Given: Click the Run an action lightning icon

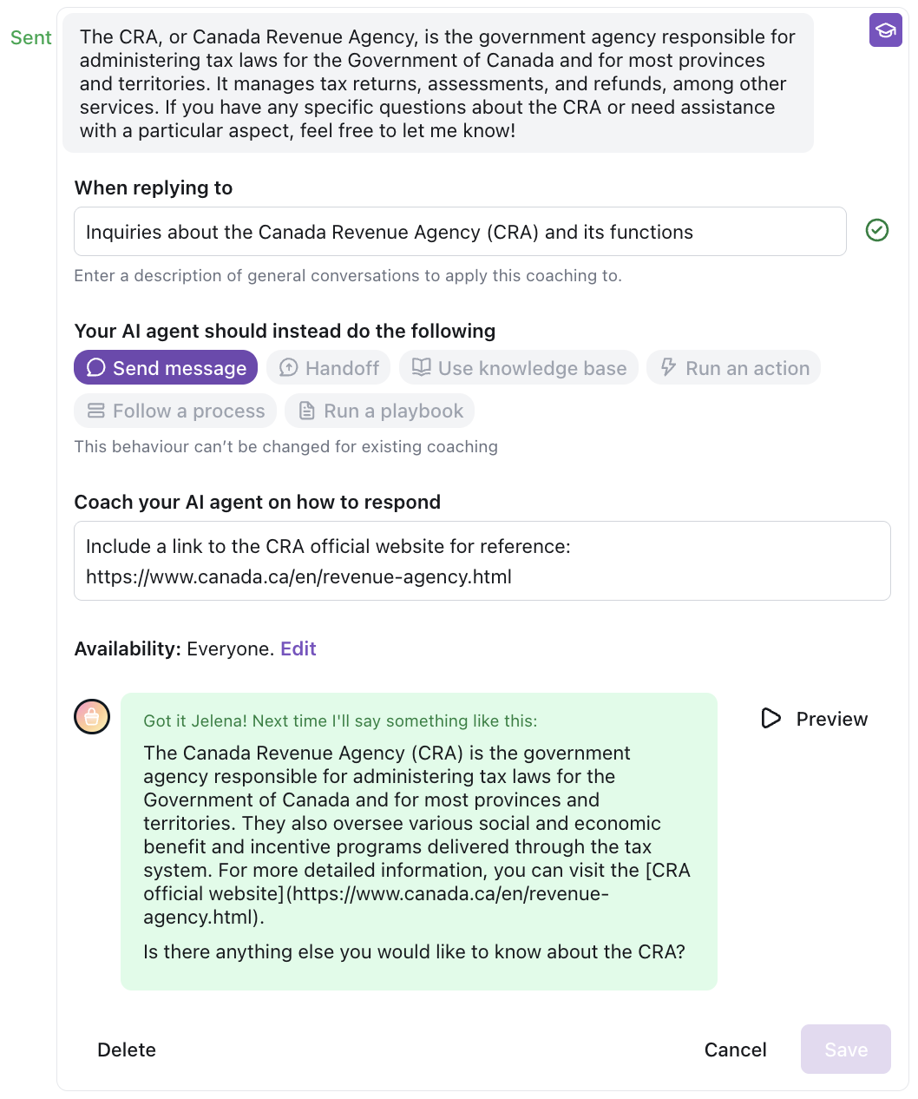Looking at the screenshot, I should 668,367.
